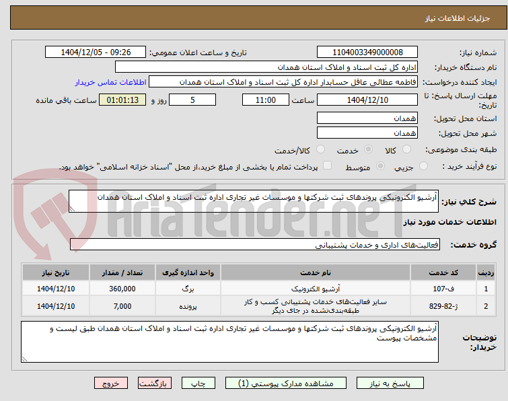Click the deadline date field 1404/12/10
Screen dimensions: 508x401
pos(367,100)
